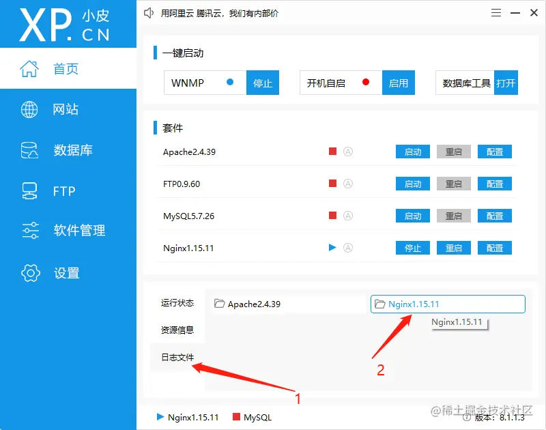546x430 pixels.
Task: Open the 设置 gear icon
Action: (30, 272)
